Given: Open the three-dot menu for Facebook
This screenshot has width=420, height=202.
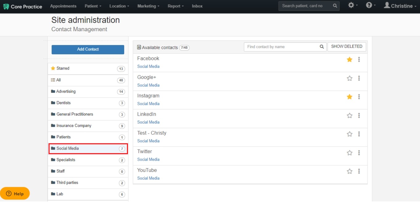Looking at the screenshot, I should coord(359,59).
